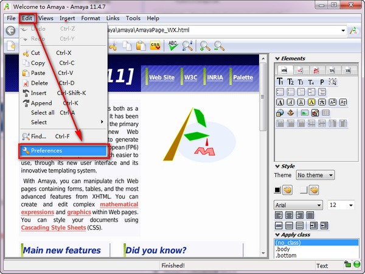Screen dimensions: 365x274
Task: Open the W3C link
Action: (190, 77)
